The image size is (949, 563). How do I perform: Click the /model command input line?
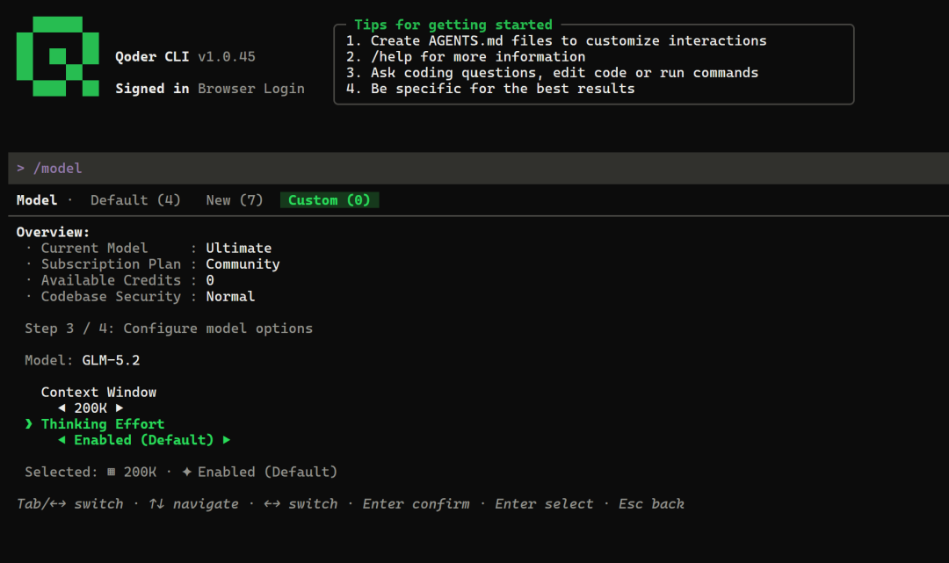coord(478,168)
